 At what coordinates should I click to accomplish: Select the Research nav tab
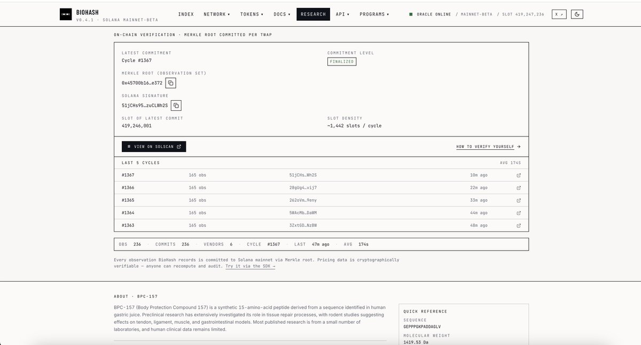point(313,14)
